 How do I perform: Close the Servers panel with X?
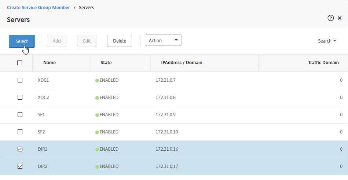(x=340, y=18)
